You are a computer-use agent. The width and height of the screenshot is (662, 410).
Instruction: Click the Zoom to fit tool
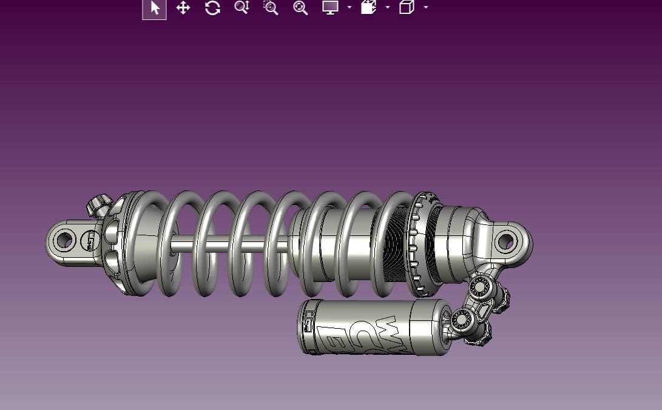(x=300, y=7)
